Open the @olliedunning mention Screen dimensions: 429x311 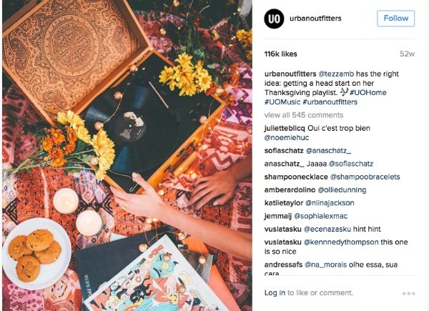[x=342, y=190]
